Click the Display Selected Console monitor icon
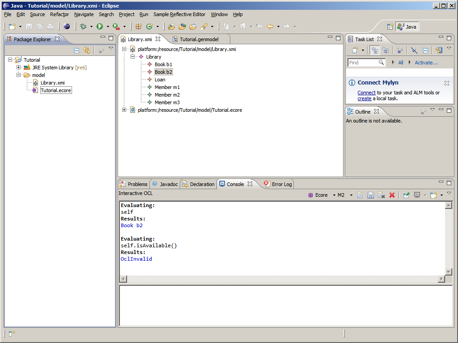 (x=417, y=195)
